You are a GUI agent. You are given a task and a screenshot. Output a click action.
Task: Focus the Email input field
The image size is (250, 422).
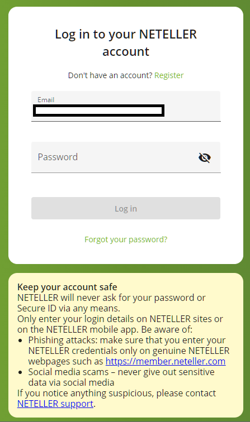(x=126, y=106)
